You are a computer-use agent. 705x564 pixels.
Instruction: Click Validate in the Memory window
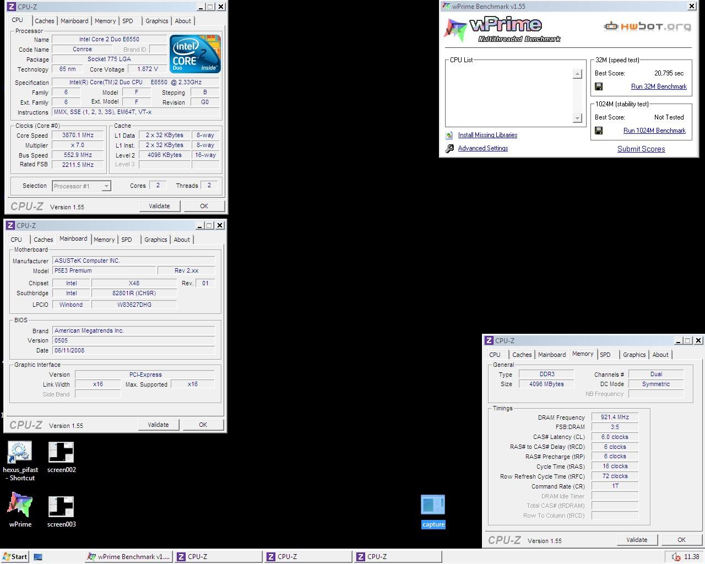click(x=637, y=540)
